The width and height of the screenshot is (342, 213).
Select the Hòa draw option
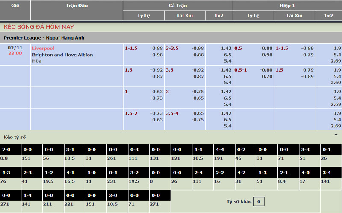(37, 61)
